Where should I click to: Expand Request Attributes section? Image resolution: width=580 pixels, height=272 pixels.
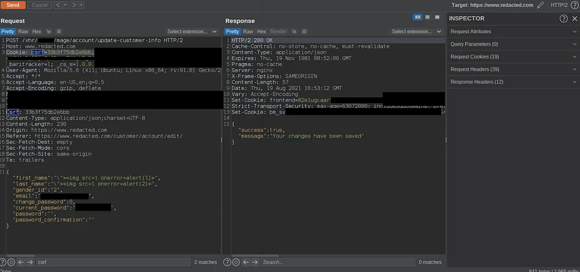click(513, 31)
